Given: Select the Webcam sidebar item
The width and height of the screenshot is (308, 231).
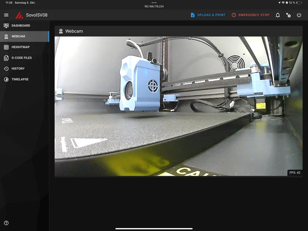Looking at the screenshot, I should pos(24,36).
